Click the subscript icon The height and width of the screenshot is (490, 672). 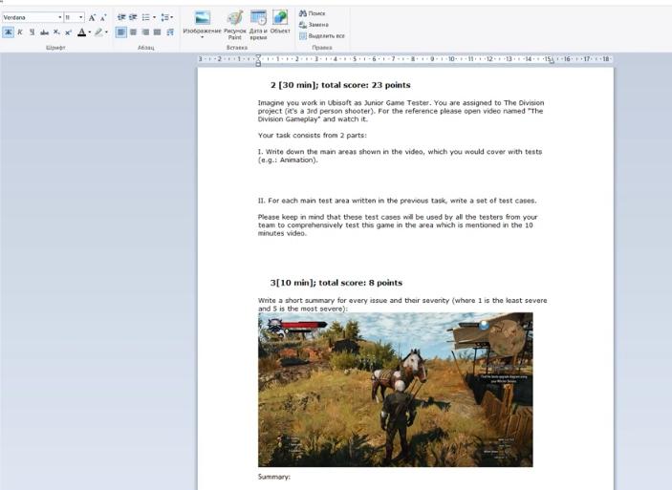(x=56, y=32)
